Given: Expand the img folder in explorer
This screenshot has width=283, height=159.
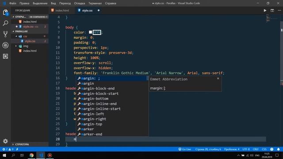Looking at the screenshot, I should click(30, 46).
